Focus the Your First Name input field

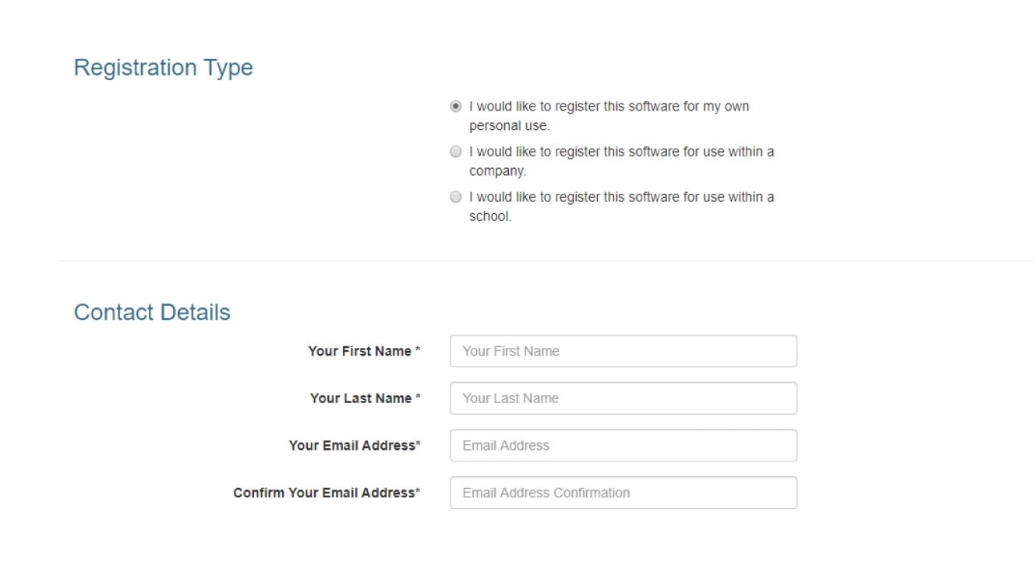(x=623, y=351)
